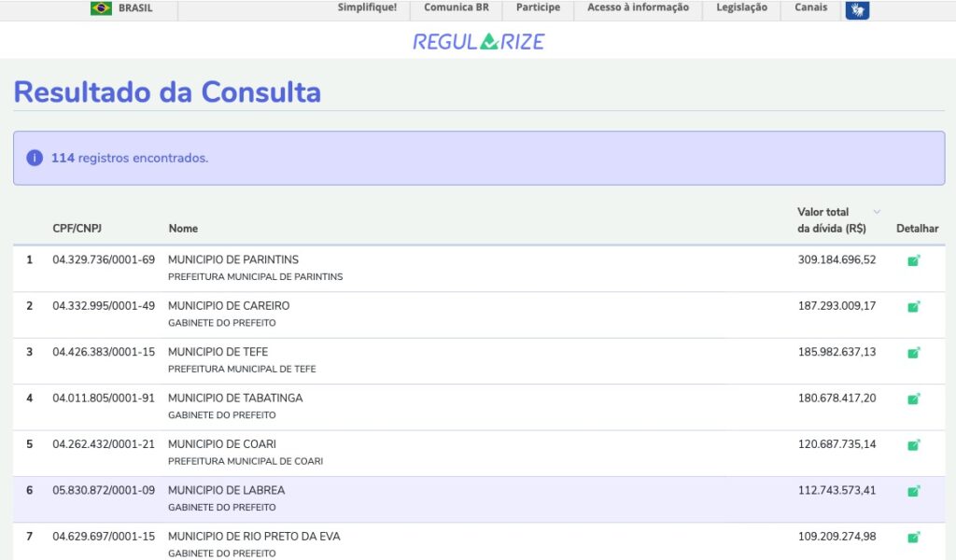Viewport: 956px width, 560px height.
Task: Select Participe in the top navigation
Action: tap(538, 7)
